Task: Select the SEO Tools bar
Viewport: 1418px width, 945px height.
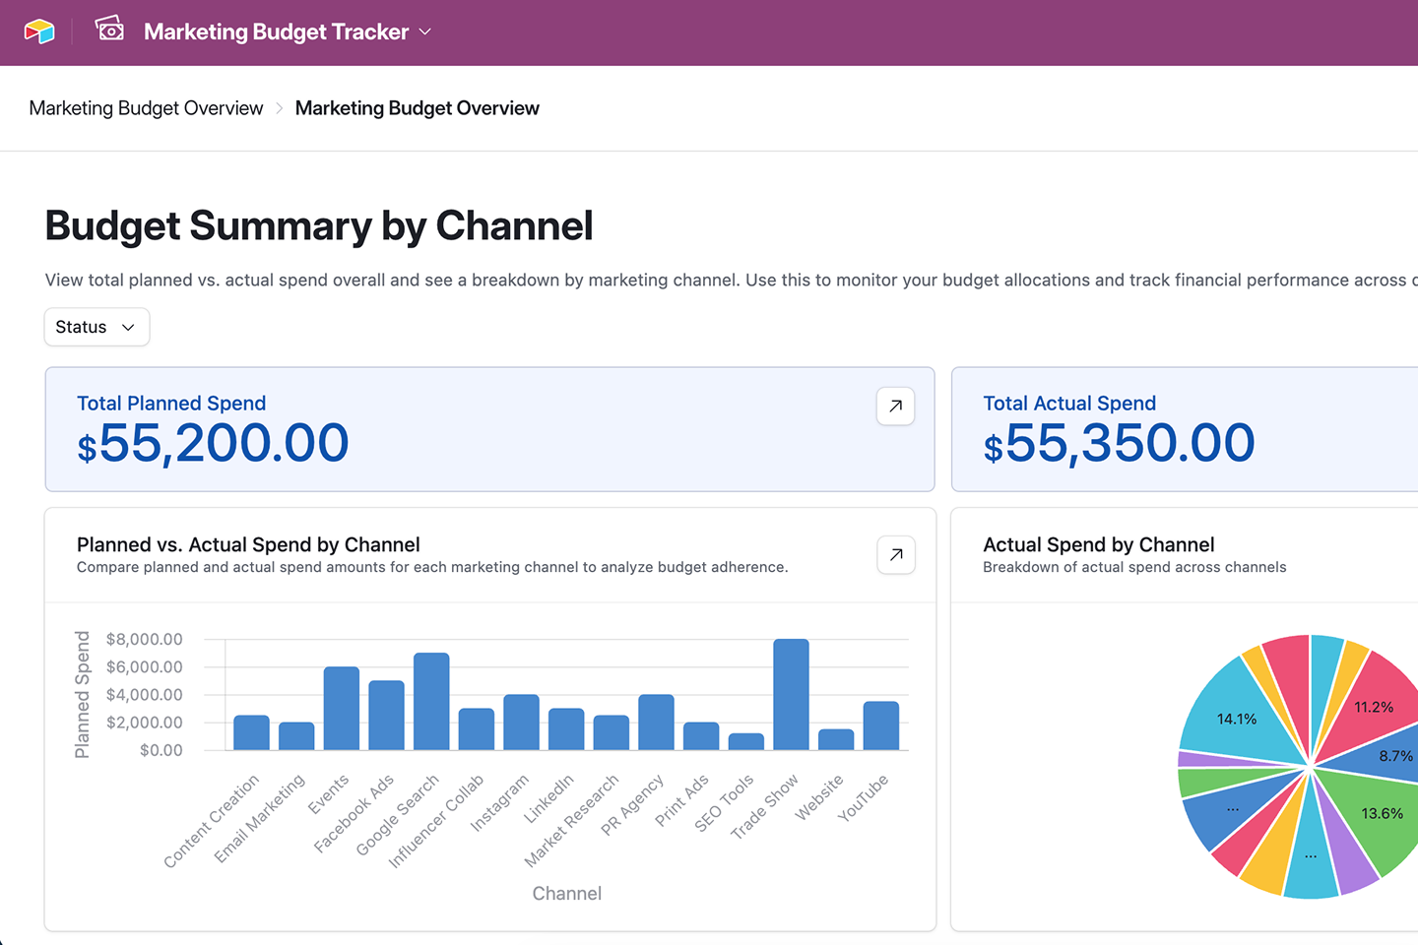Action: tap(746, 741)
